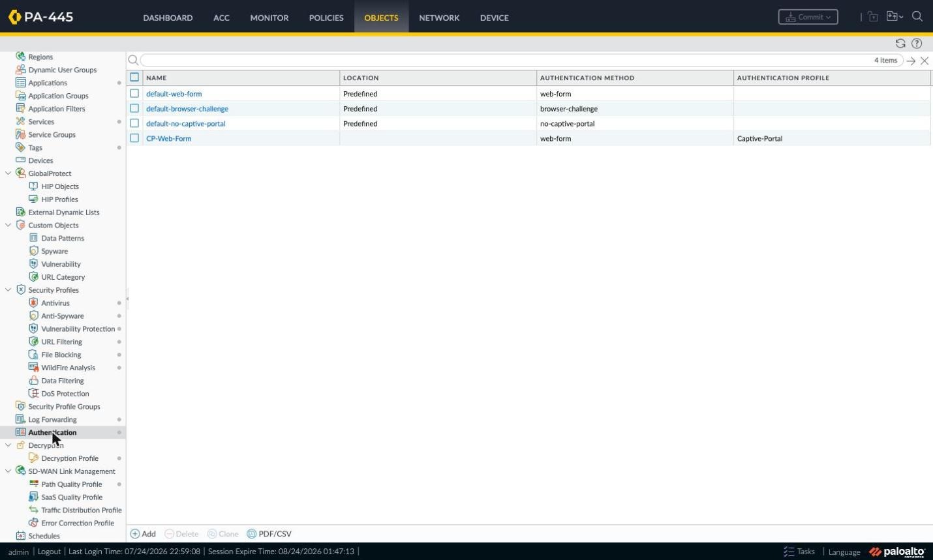Click the Application Filters icon
The height and width of the screenshot is (560, 933).
tap(20, 109)
